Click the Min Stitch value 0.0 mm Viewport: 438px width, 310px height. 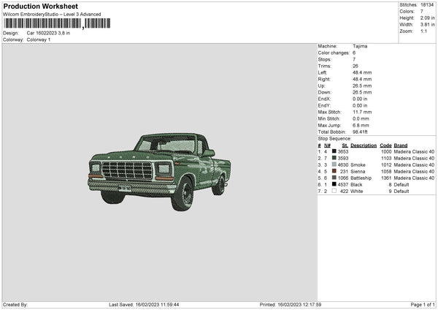(x=361, y=118)
